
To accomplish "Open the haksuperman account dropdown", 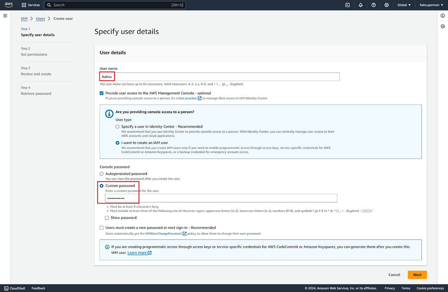I will [431, 5].
